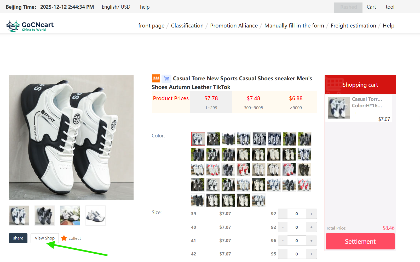Click the help icon in the top bar
Viewport: 420px width, 262px height.
[x=145, y=7]
